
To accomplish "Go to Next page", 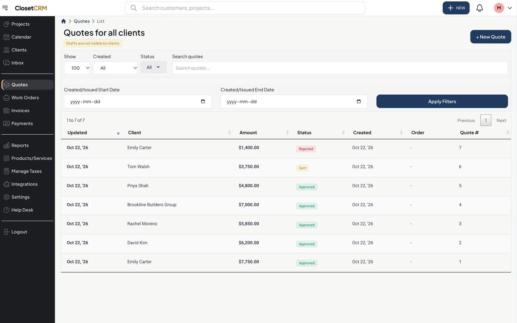I will click(x=501, y=120).
